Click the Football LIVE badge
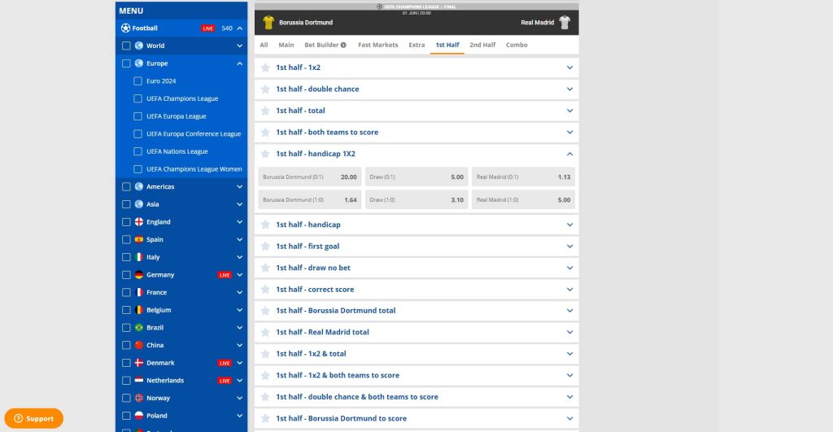Screen dimensions: 833x432 coord(207,28)
